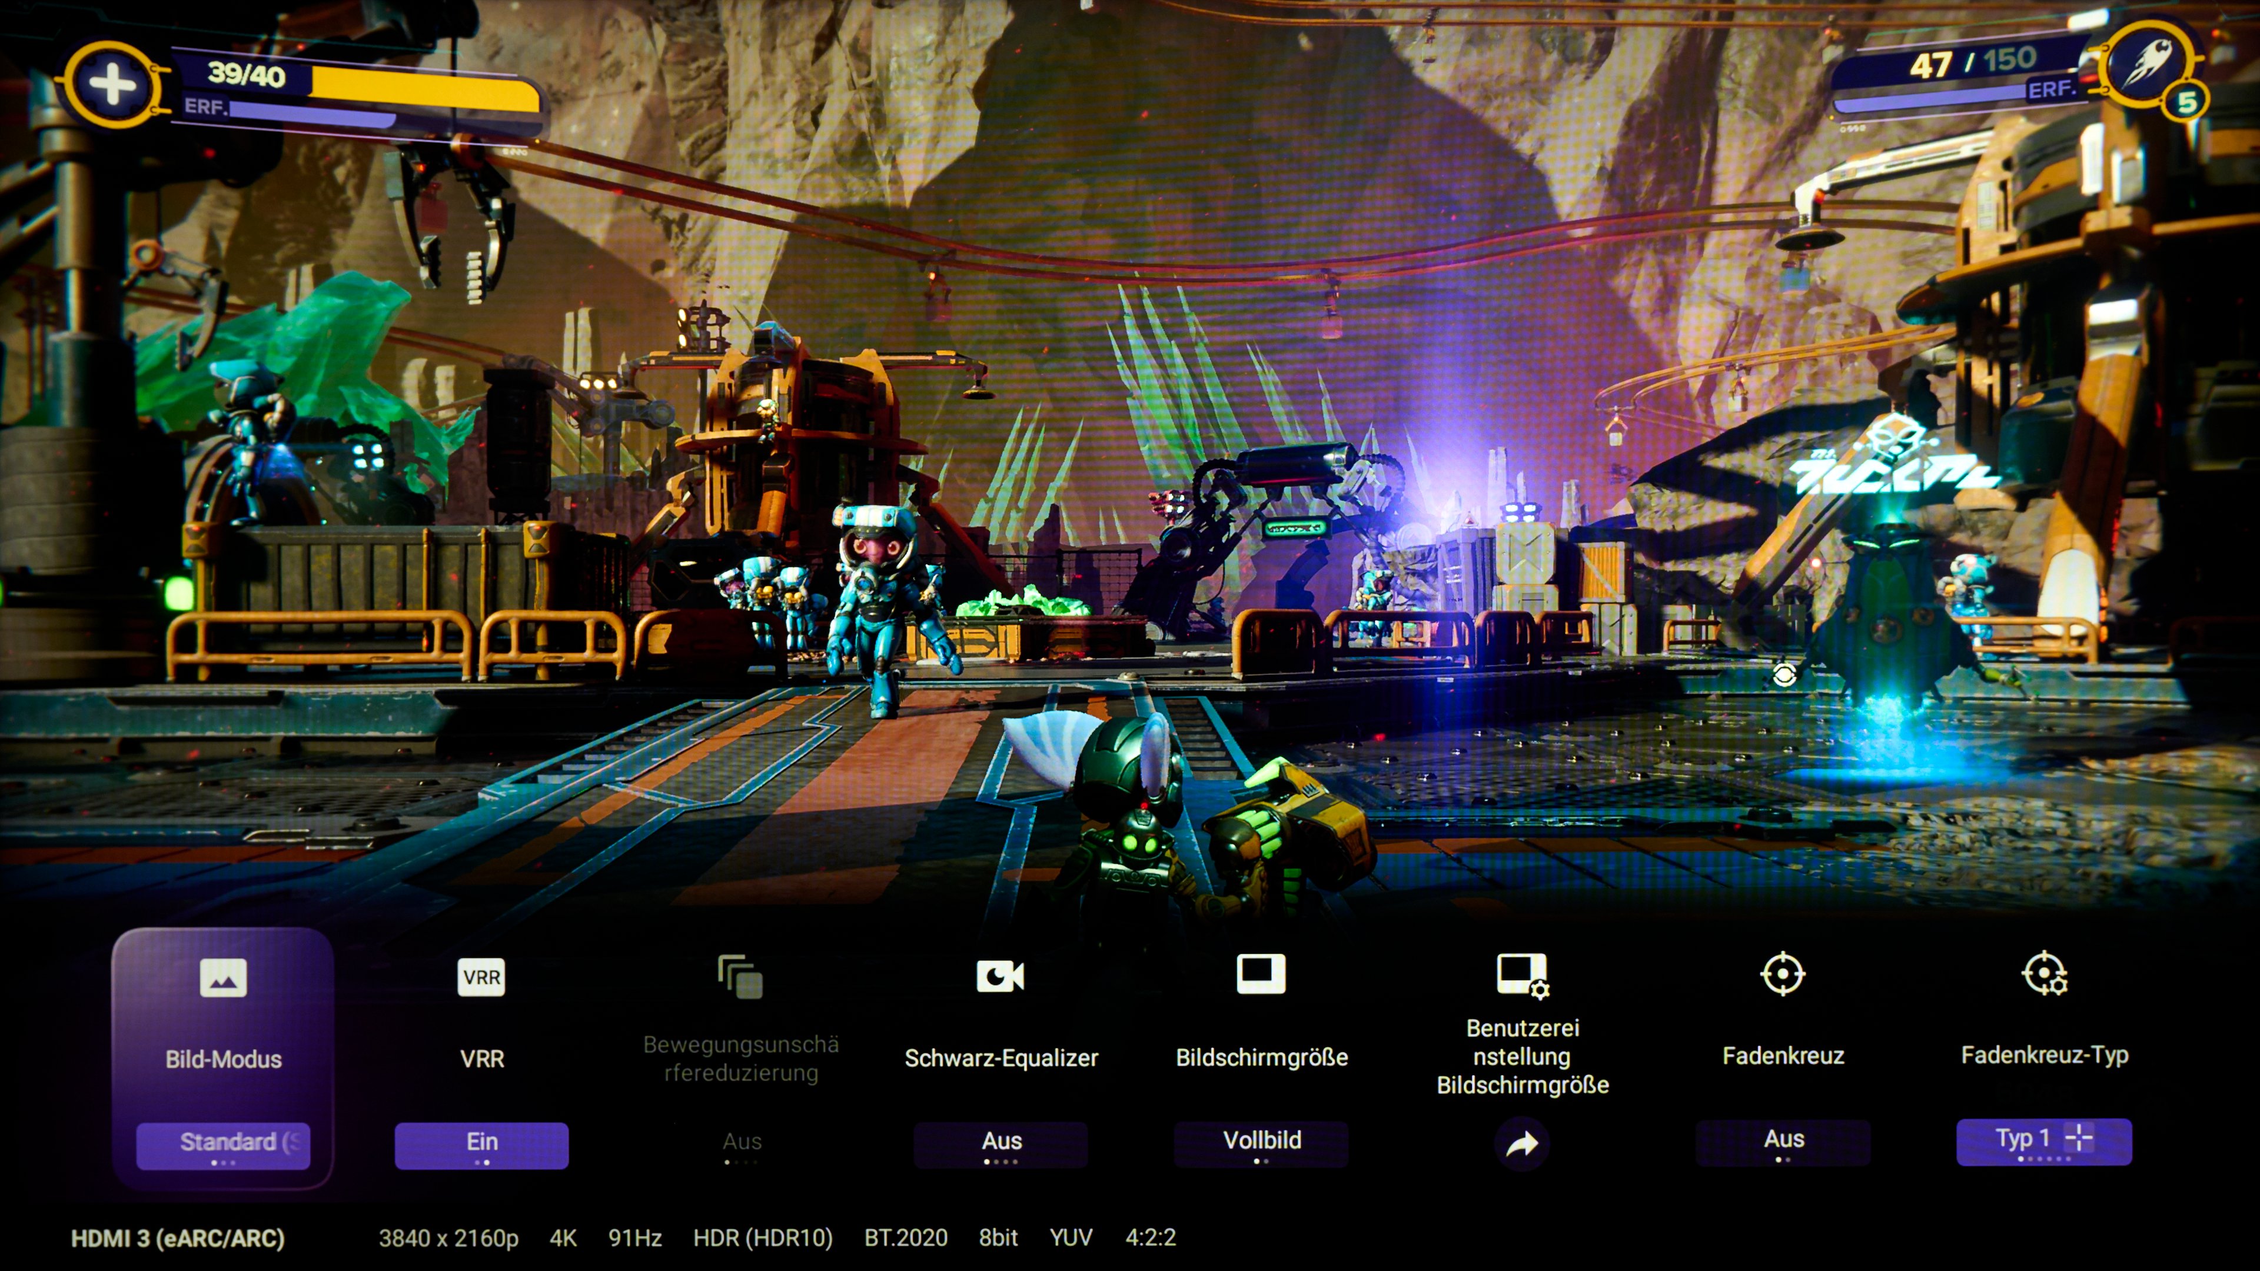2260x1271 pixels.
Task: Click the Fadenkreuz-Typ crosshair gear icon
Action: pyautogui.click(x=2045, y=974)
